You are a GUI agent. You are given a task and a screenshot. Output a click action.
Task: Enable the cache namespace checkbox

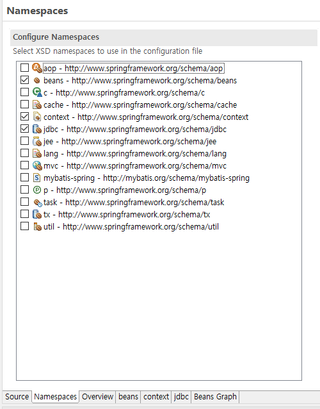pos(24,104)
